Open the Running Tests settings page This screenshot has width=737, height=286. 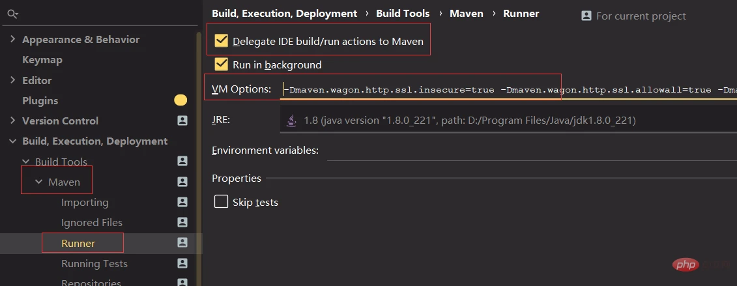(x=94, y=263)
